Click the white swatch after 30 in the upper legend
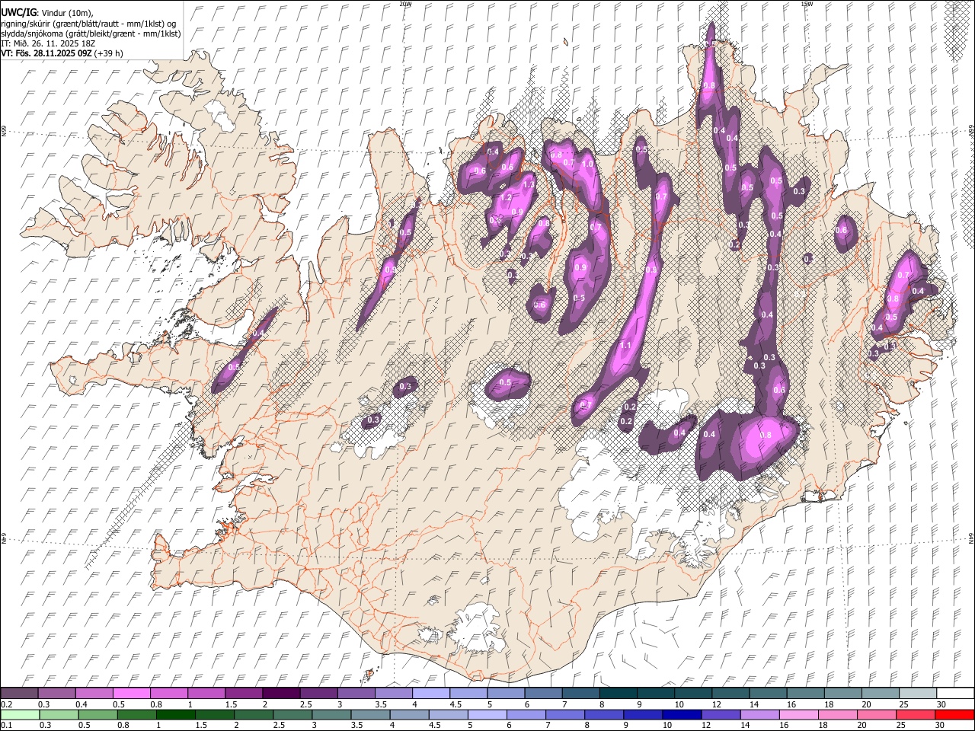 (x=954, y=693)
